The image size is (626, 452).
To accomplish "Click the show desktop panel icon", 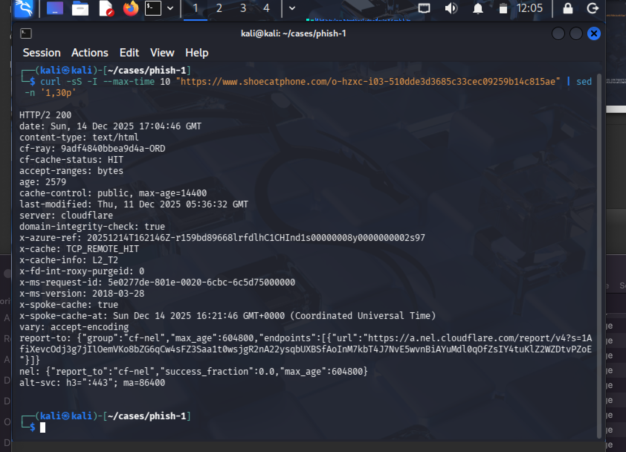I will [x=55, y=8].
